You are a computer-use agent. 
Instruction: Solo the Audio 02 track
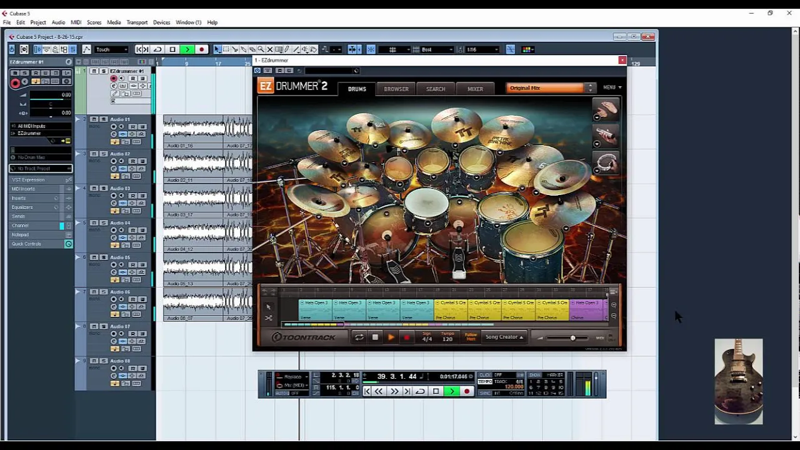(x=104, y=154)
